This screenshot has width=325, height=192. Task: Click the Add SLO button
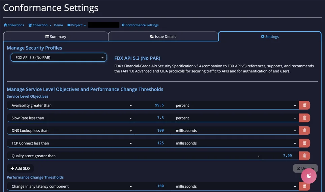pos(20,168)
